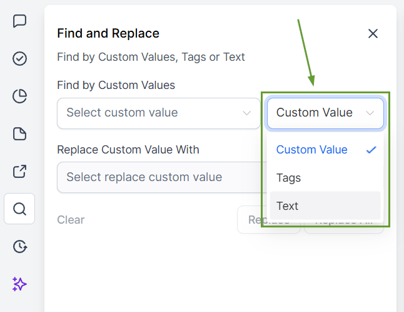Click the blue checkmark beside Custom Value

pos(371,150)
